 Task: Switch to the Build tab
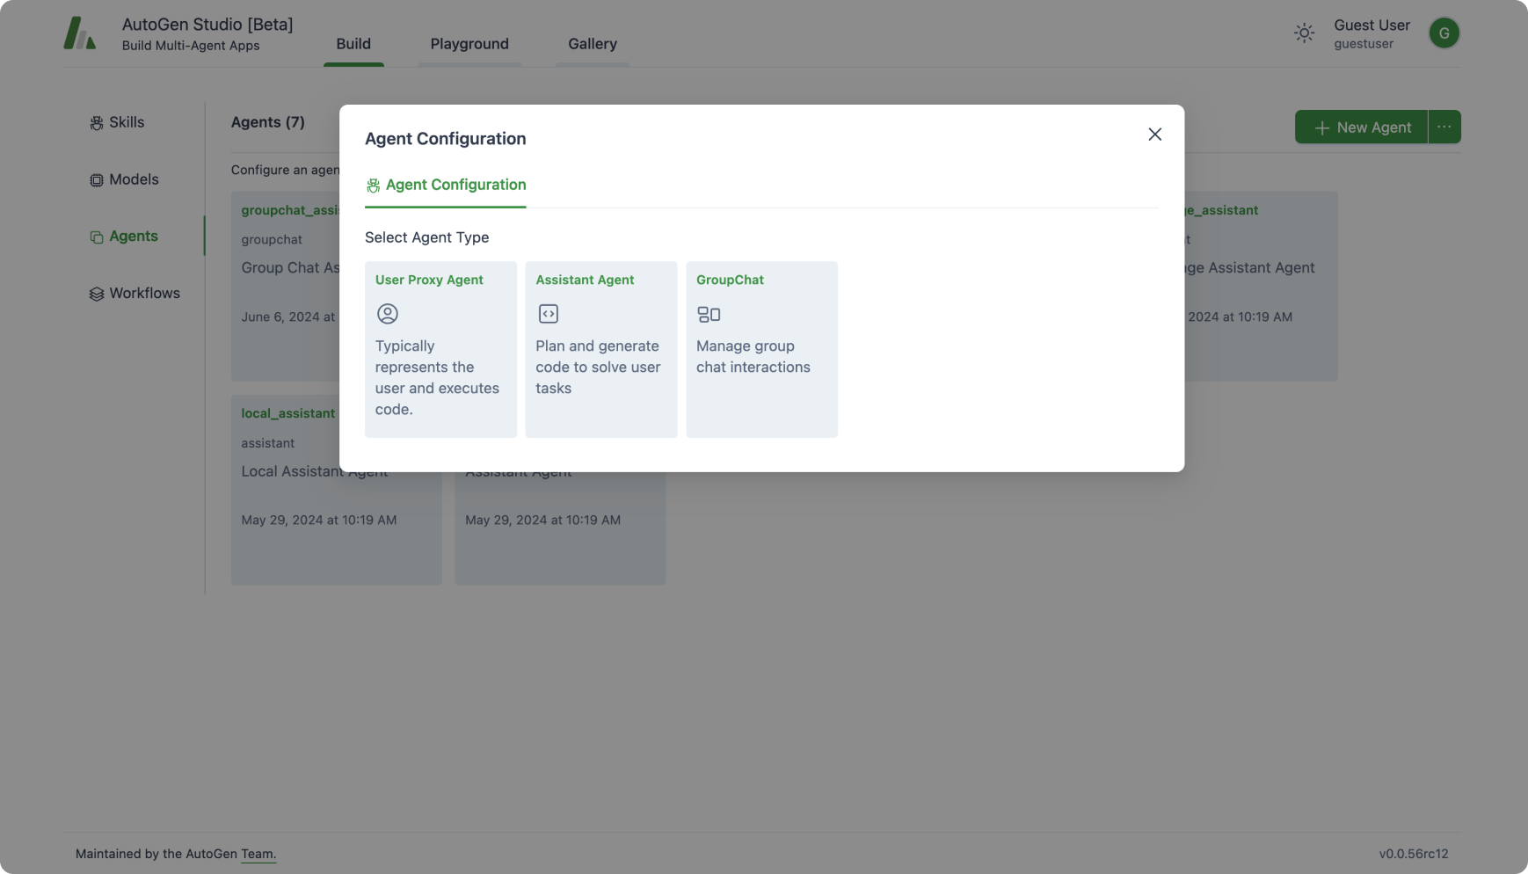tap(353, 44)
